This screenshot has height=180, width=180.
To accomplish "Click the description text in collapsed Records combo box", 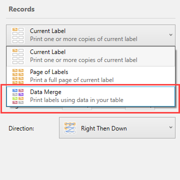I will [83, 39].
